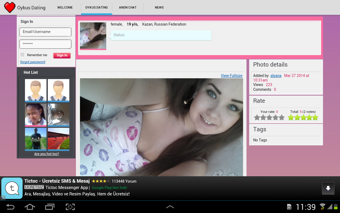The width and height of the screenshot is (340, 213).
Task: Select the Oykus Dating tab
Action: pyautogui.click(x=96, y=7)
